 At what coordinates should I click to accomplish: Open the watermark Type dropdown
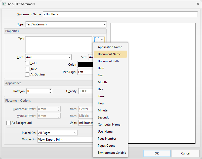pyautogui.click(x=66, y=24)
